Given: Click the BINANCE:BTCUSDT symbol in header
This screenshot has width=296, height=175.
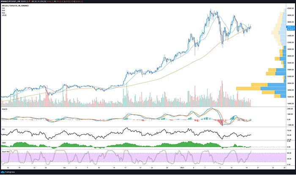Looking at the screenshot, I should 12,3.
